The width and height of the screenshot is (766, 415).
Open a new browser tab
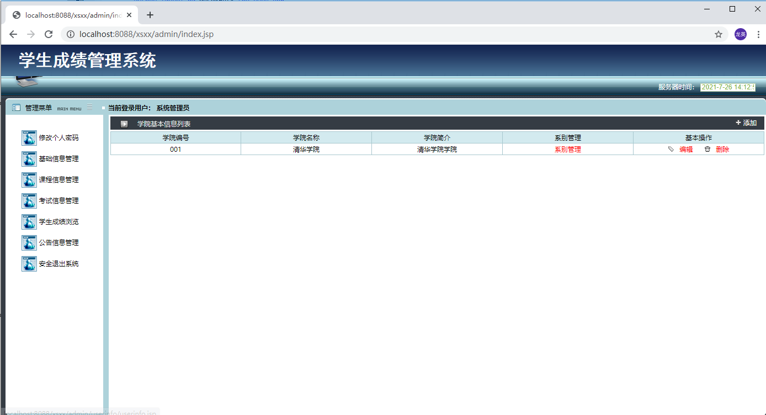coord(150,15)
